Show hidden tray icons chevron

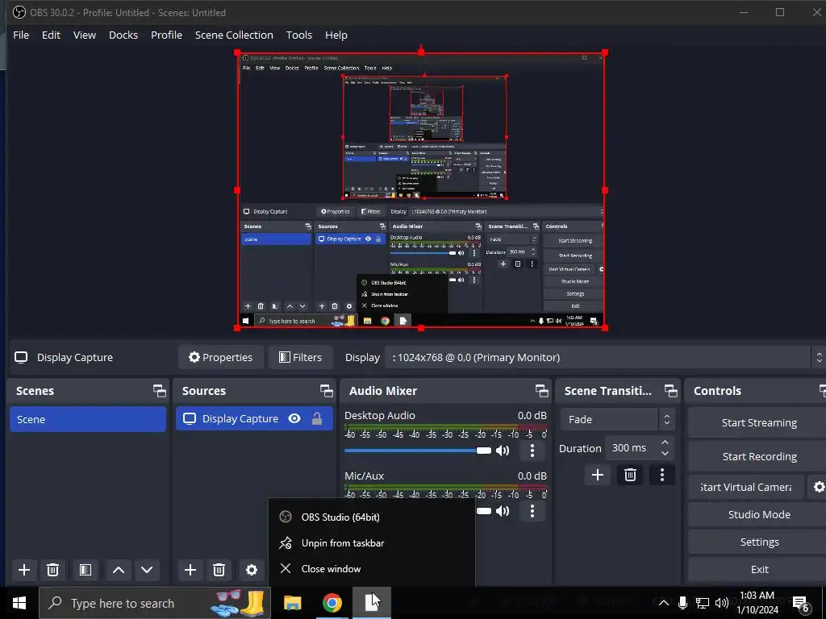(664, 603)
